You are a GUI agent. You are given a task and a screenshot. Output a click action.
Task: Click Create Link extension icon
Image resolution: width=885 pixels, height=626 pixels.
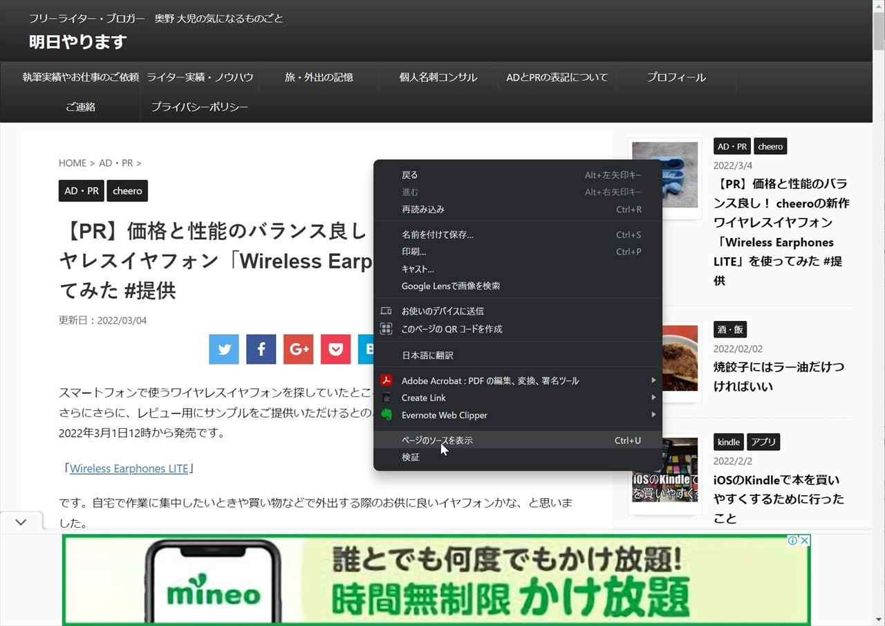click(386, 398)
